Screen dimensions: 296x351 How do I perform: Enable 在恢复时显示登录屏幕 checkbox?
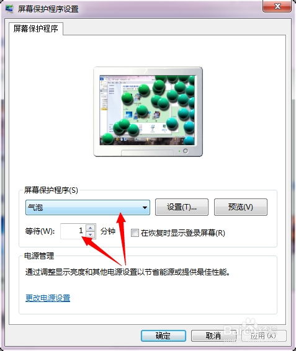[x=135, y=233]
